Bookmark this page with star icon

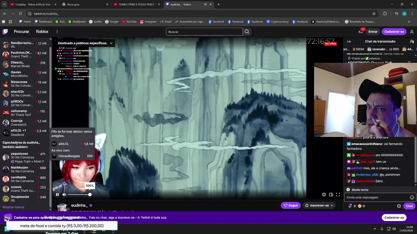point(374,14)
